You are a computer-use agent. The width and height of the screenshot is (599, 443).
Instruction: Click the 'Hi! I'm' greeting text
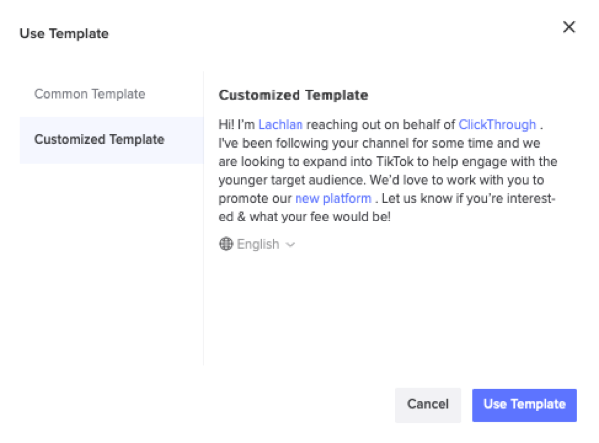coord(236,125)
